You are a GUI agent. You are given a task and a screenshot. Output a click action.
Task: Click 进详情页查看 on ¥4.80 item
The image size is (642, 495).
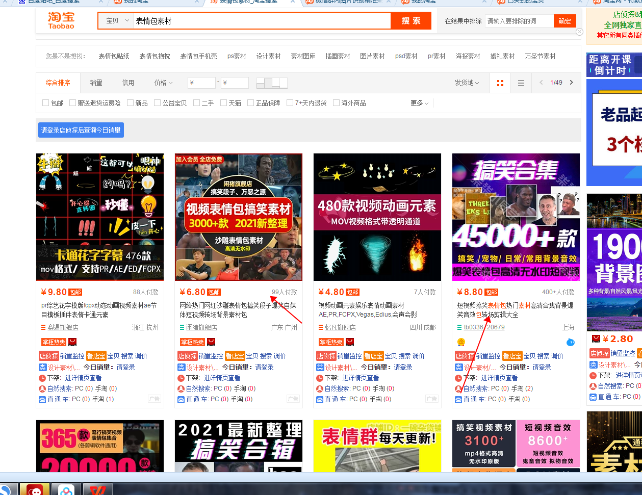[x=361, y=378]
